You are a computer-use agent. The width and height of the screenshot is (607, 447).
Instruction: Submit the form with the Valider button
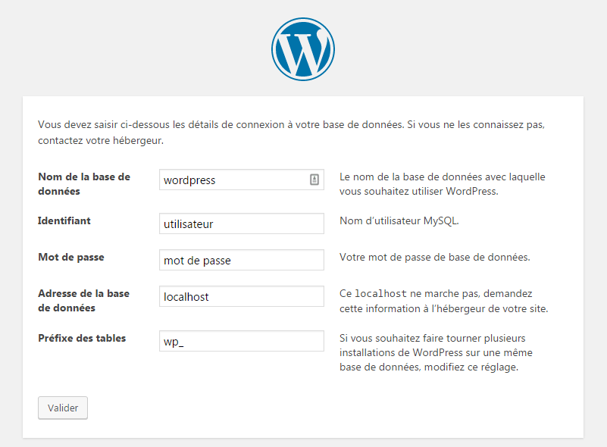click(63, 408)
